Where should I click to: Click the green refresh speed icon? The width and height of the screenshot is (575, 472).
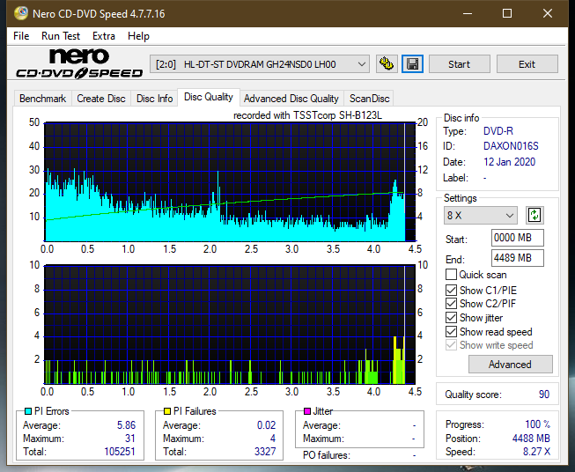(534, 215)
